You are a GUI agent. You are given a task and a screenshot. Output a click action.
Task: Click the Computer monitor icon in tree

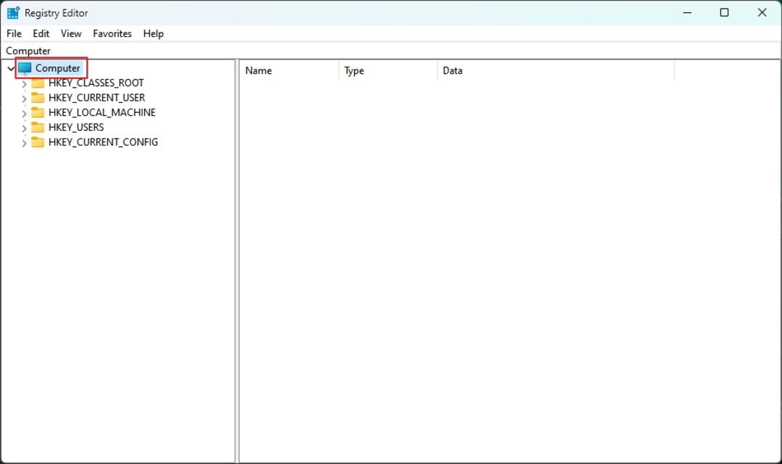coord(25,68)
